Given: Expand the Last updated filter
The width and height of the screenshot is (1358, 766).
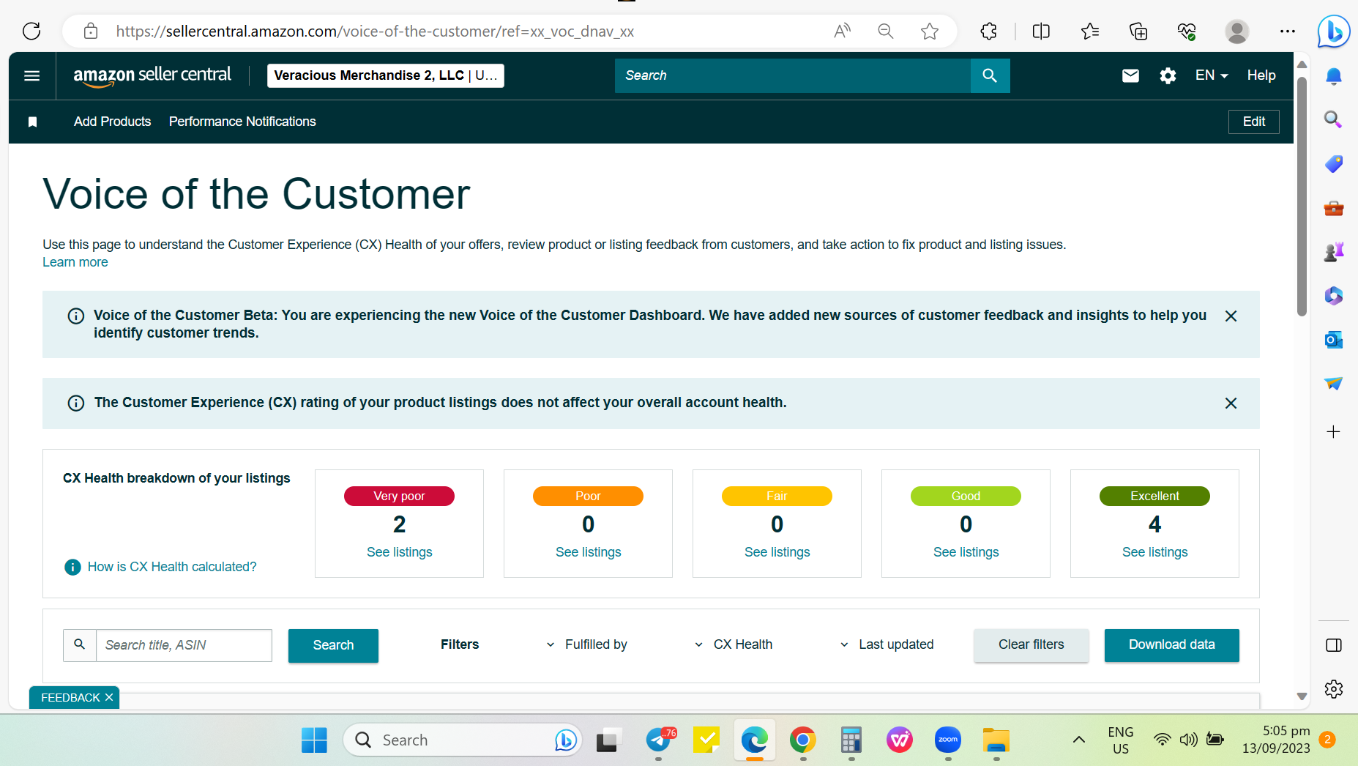Looking at the screenshot, I should tap(887, 644).
